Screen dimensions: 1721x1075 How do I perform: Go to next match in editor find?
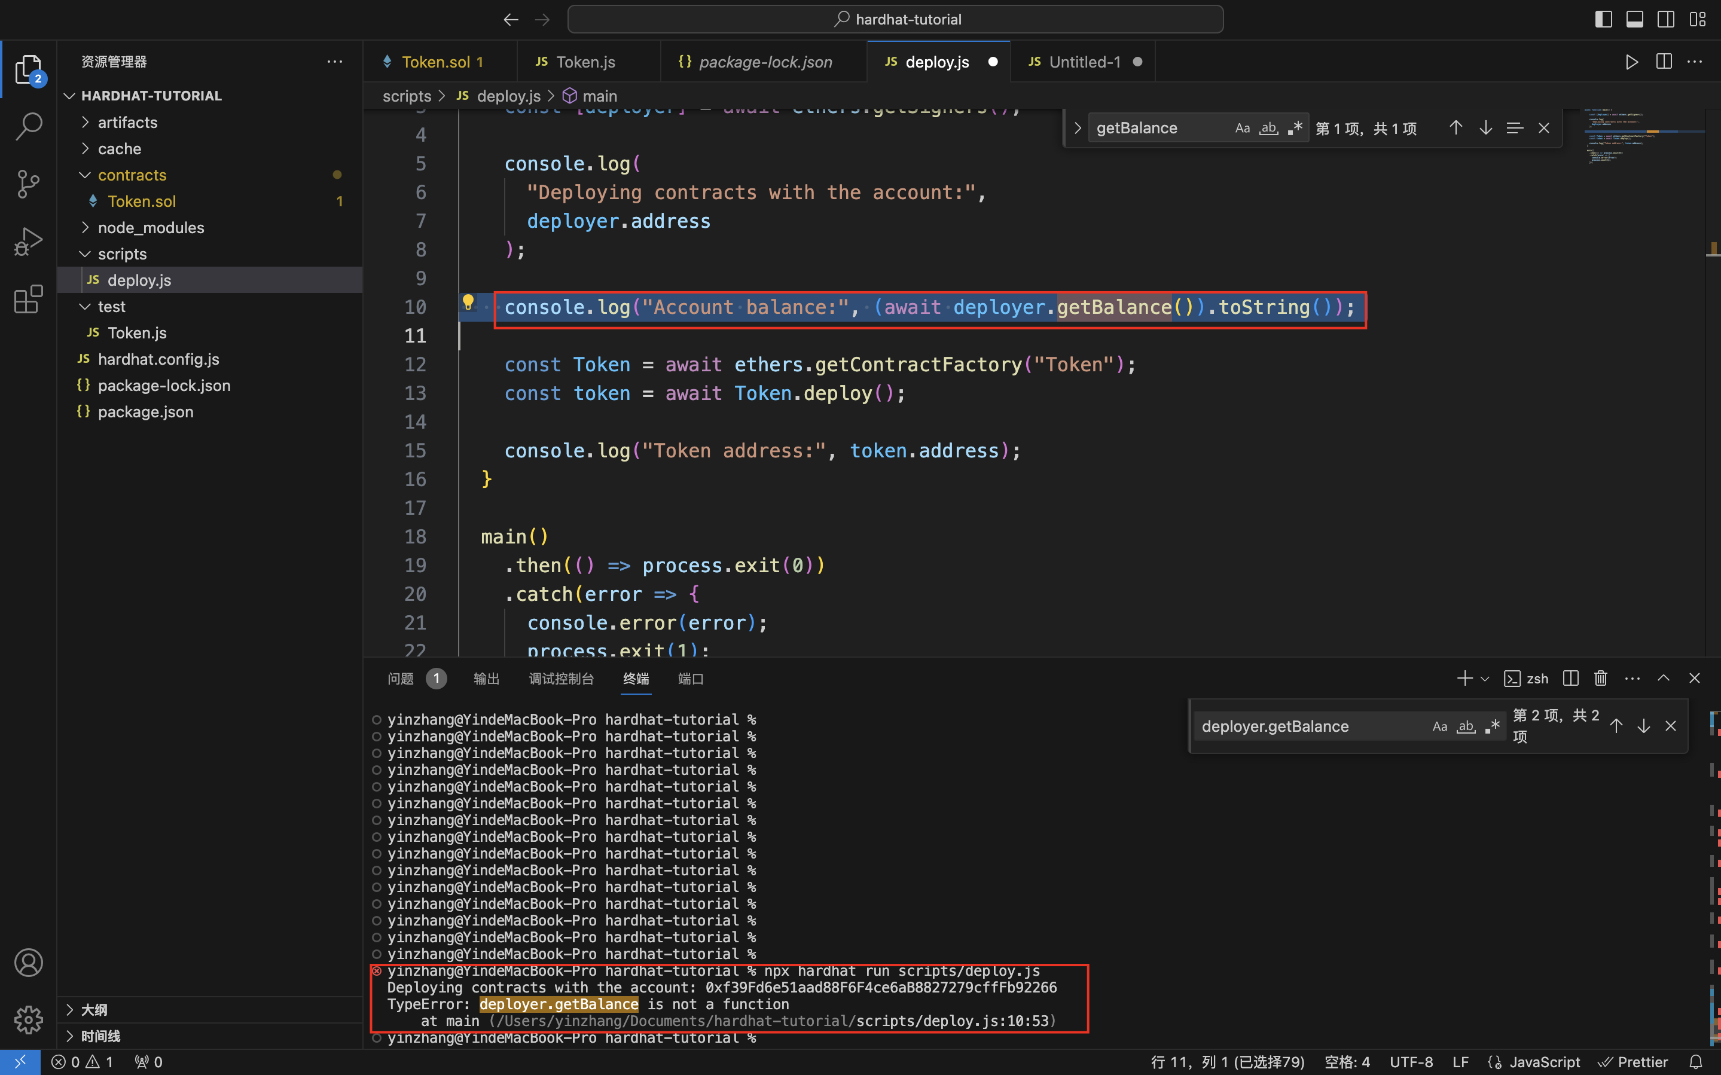coord(1486,128)
